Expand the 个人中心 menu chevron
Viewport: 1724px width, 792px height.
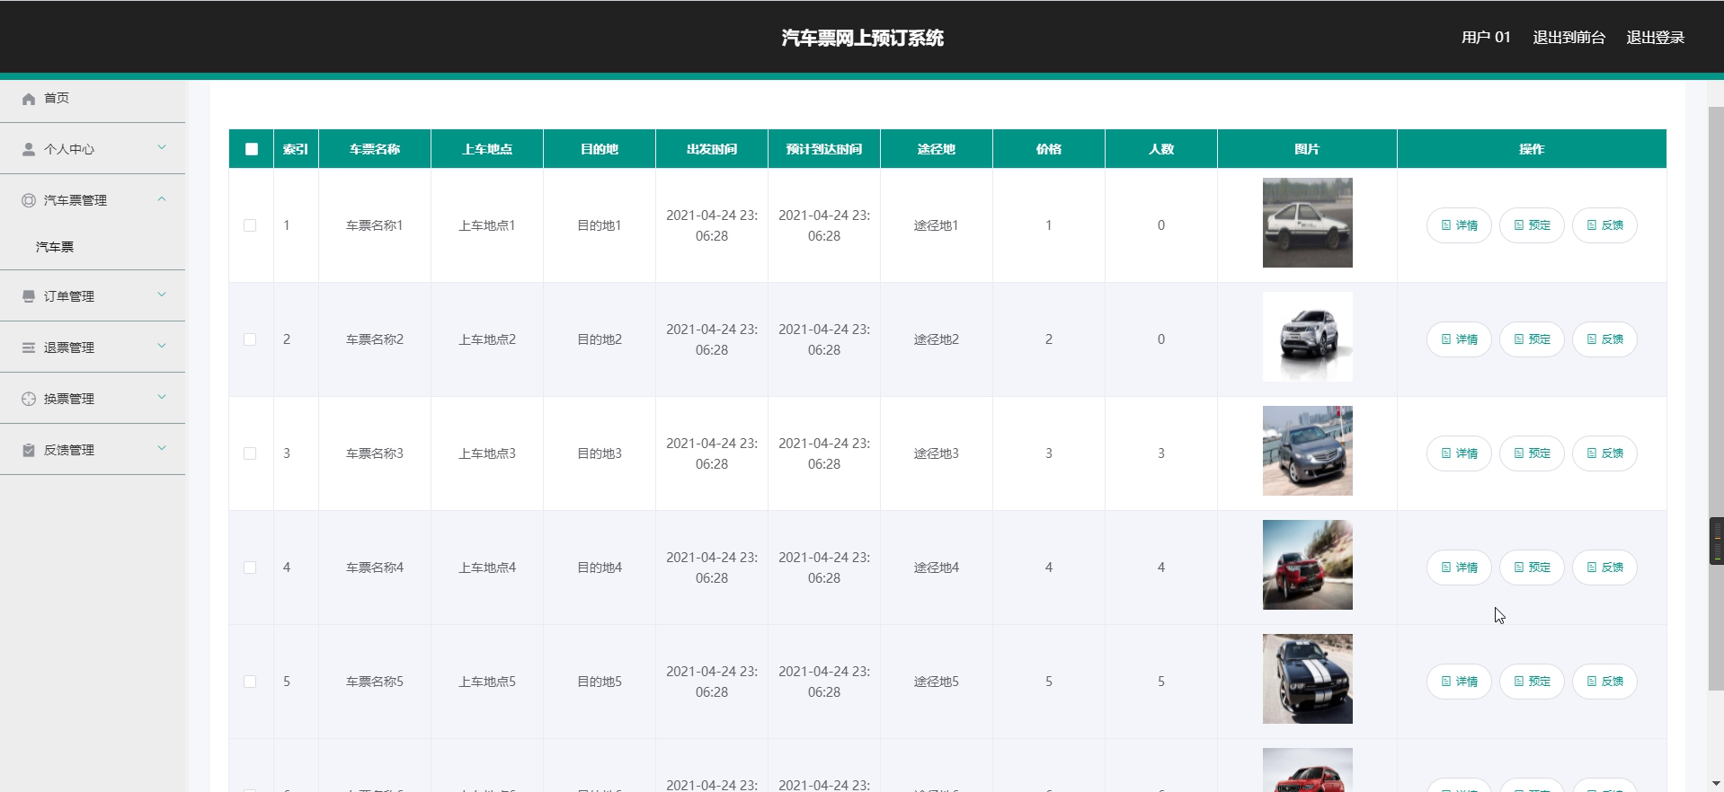click(x=162, y=148)
